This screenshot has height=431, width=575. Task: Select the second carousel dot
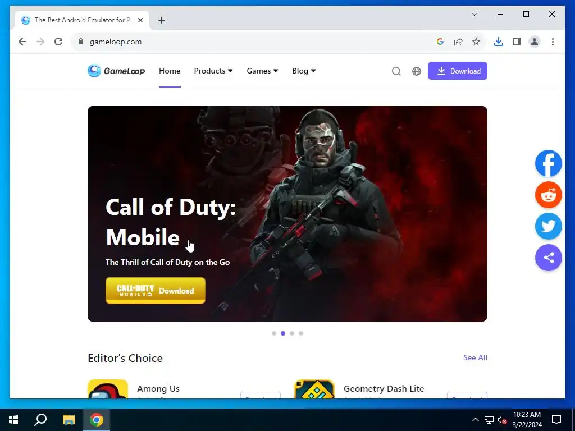(x=283, y=333)
